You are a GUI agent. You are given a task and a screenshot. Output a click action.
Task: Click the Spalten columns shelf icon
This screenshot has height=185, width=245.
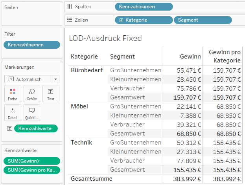pyautogui.click(x=70, y=7)
